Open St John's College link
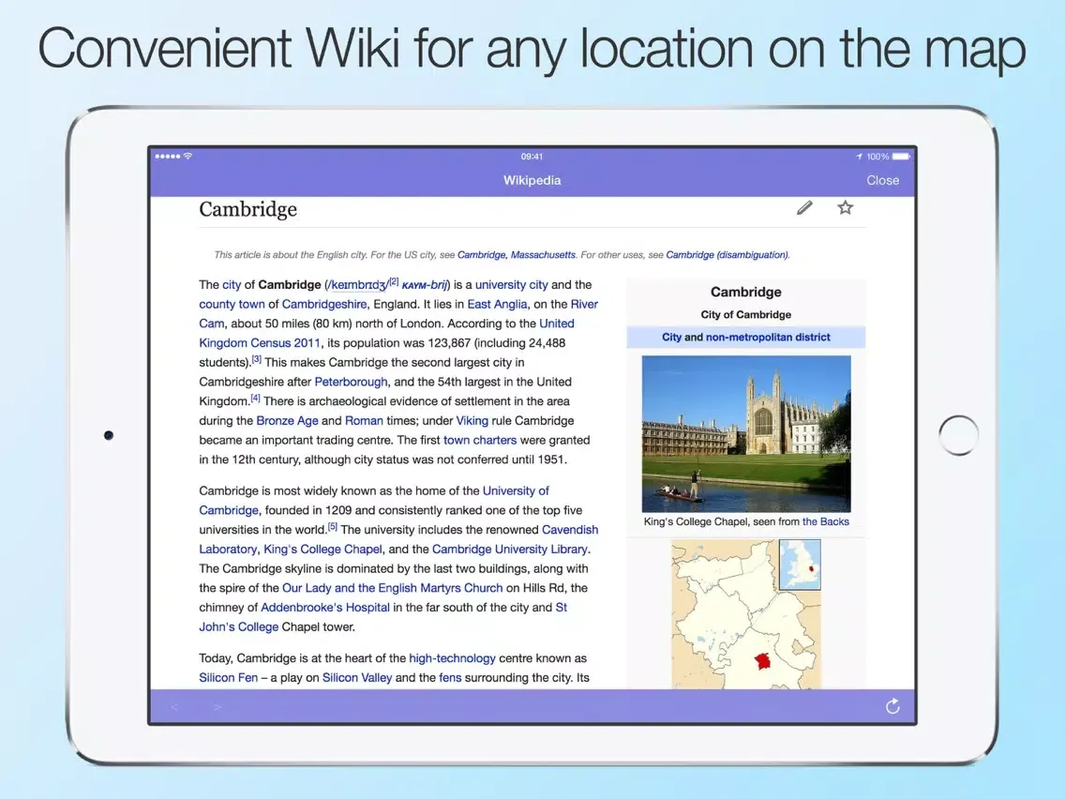The image size is (1065, 799). [x=383, y=617]
